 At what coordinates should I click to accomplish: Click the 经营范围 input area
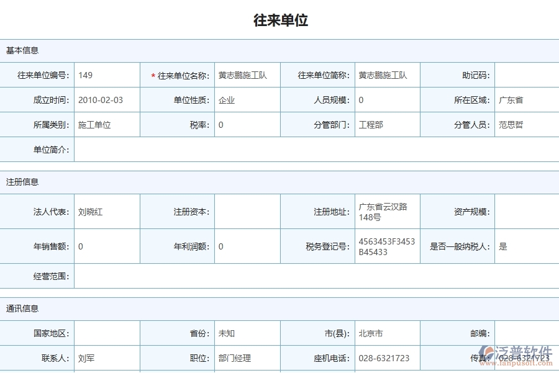click(x=311, y=277)
